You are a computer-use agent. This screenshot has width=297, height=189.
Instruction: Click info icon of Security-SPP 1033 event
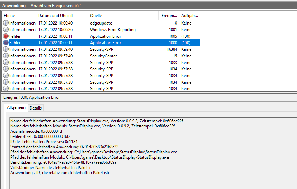[6, 63]
